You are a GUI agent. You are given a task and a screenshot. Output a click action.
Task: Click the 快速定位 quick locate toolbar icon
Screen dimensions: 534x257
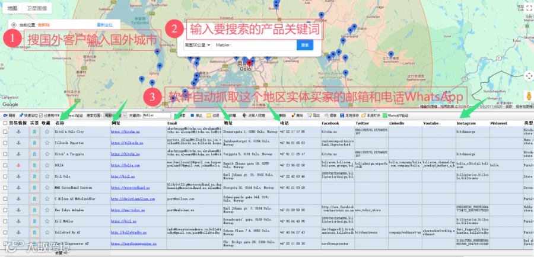pyautogui.click(x=21, y=115)
